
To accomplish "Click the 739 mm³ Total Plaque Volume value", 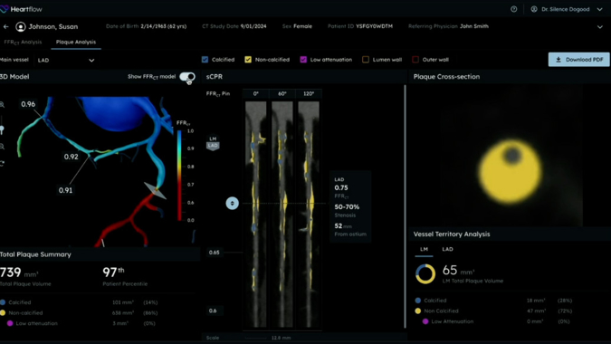I will click(x=19, y=272).
